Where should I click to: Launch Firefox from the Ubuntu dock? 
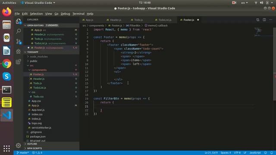click(x=7, y=12)
